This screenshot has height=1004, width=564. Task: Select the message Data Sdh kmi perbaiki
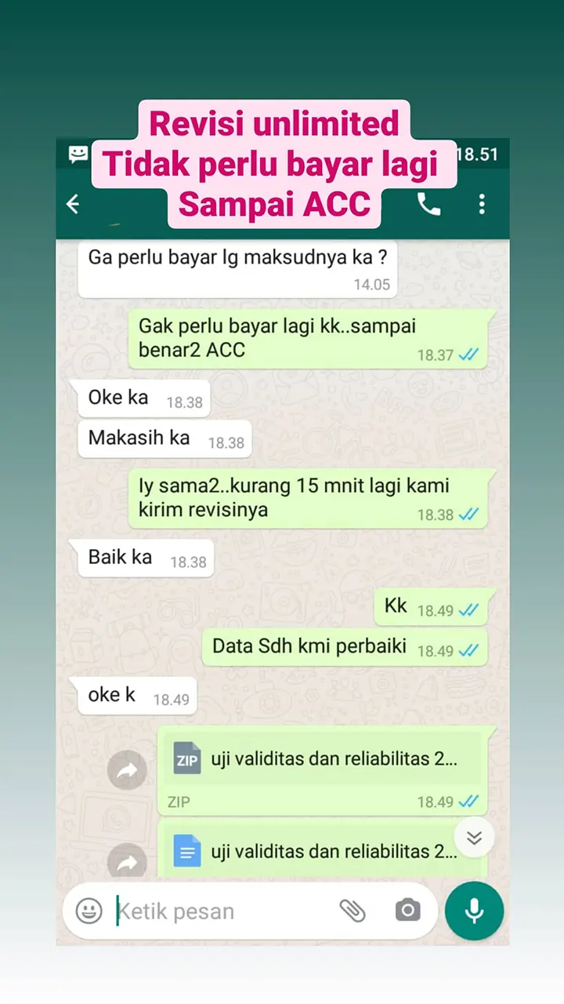pyautogui.click(x=345, y=647)
